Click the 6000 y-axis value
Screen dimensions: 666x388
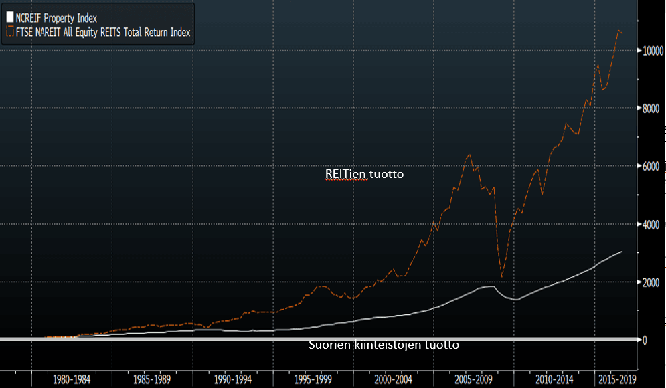(651, 166)
